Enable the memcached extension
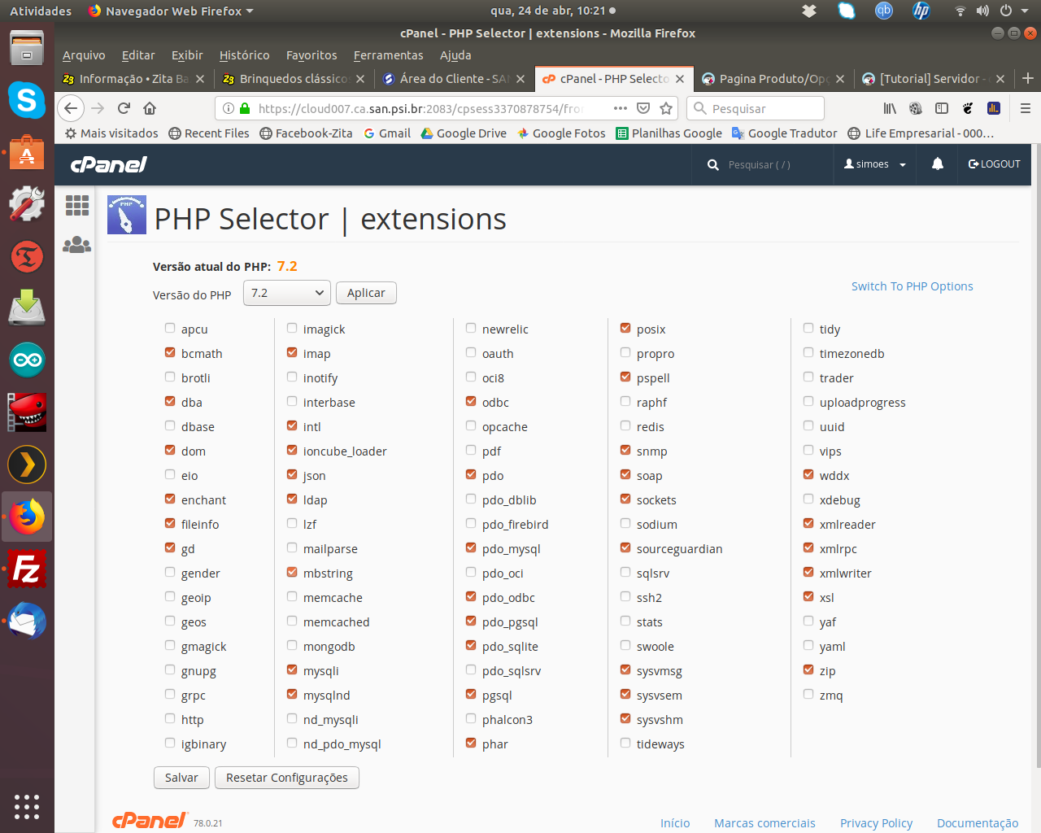1041x833 pixels. click(x=292, y=621)
